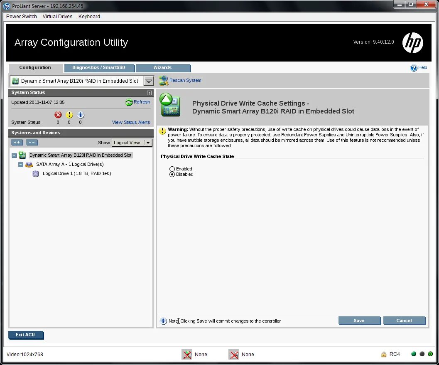
Task: Open the Virtual Drives menu
Action: tap(57, 17)
